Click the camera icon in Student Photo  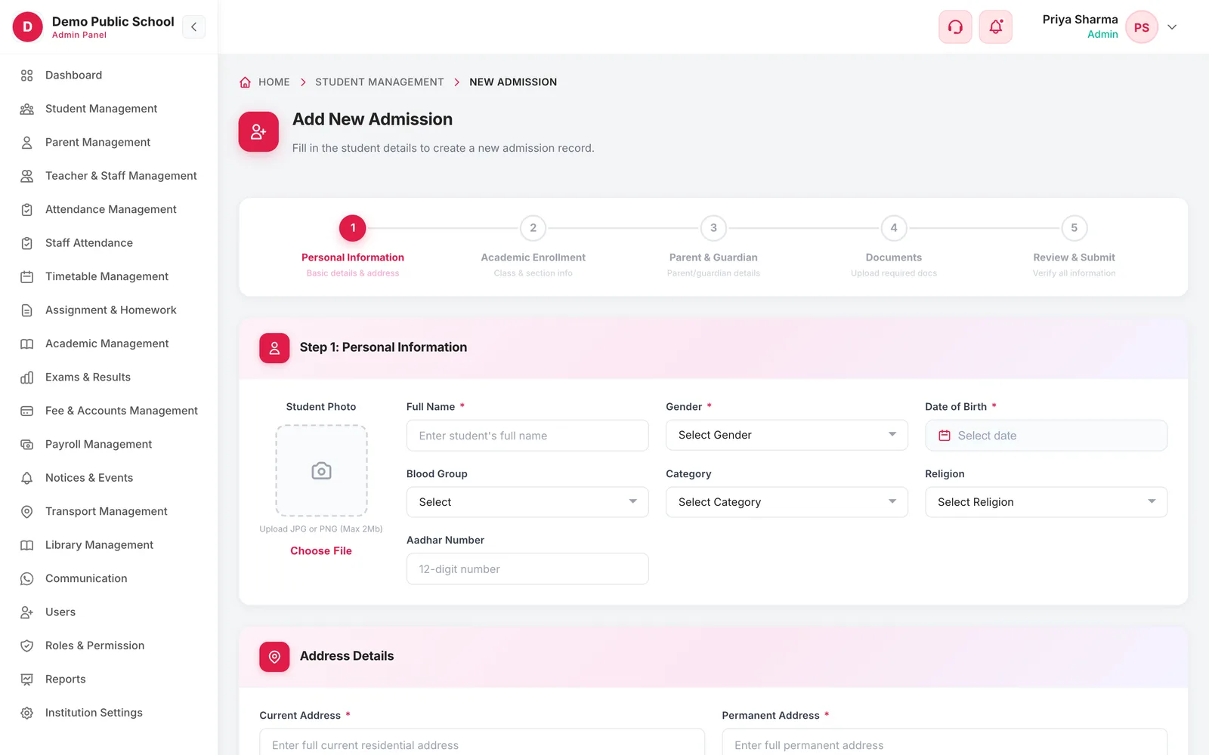(x=321, y=471)
